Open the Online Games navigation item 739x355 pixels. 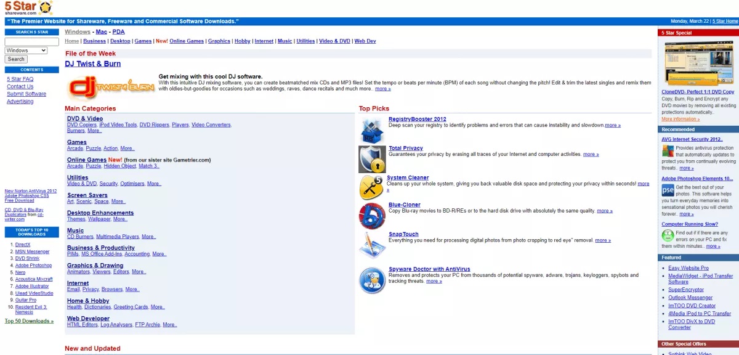(x=187, y=41)
